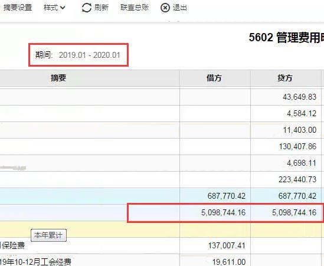The width and height of the screenshot is (324, 266).
Task: Click the 借方 column header
Action: tap(214, 78)
